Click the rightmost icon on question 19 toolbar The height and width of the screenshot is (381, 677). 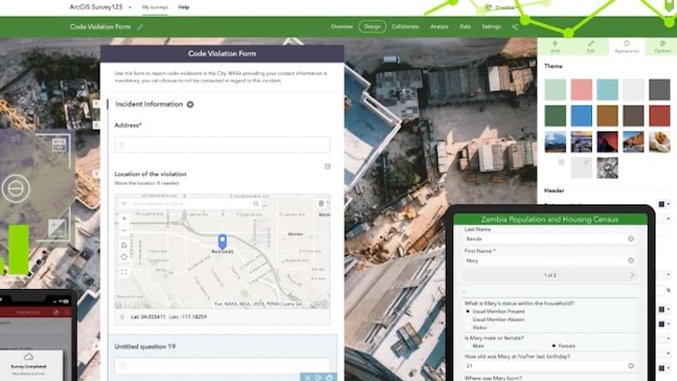pyautogui.click(x=329, y=378)
